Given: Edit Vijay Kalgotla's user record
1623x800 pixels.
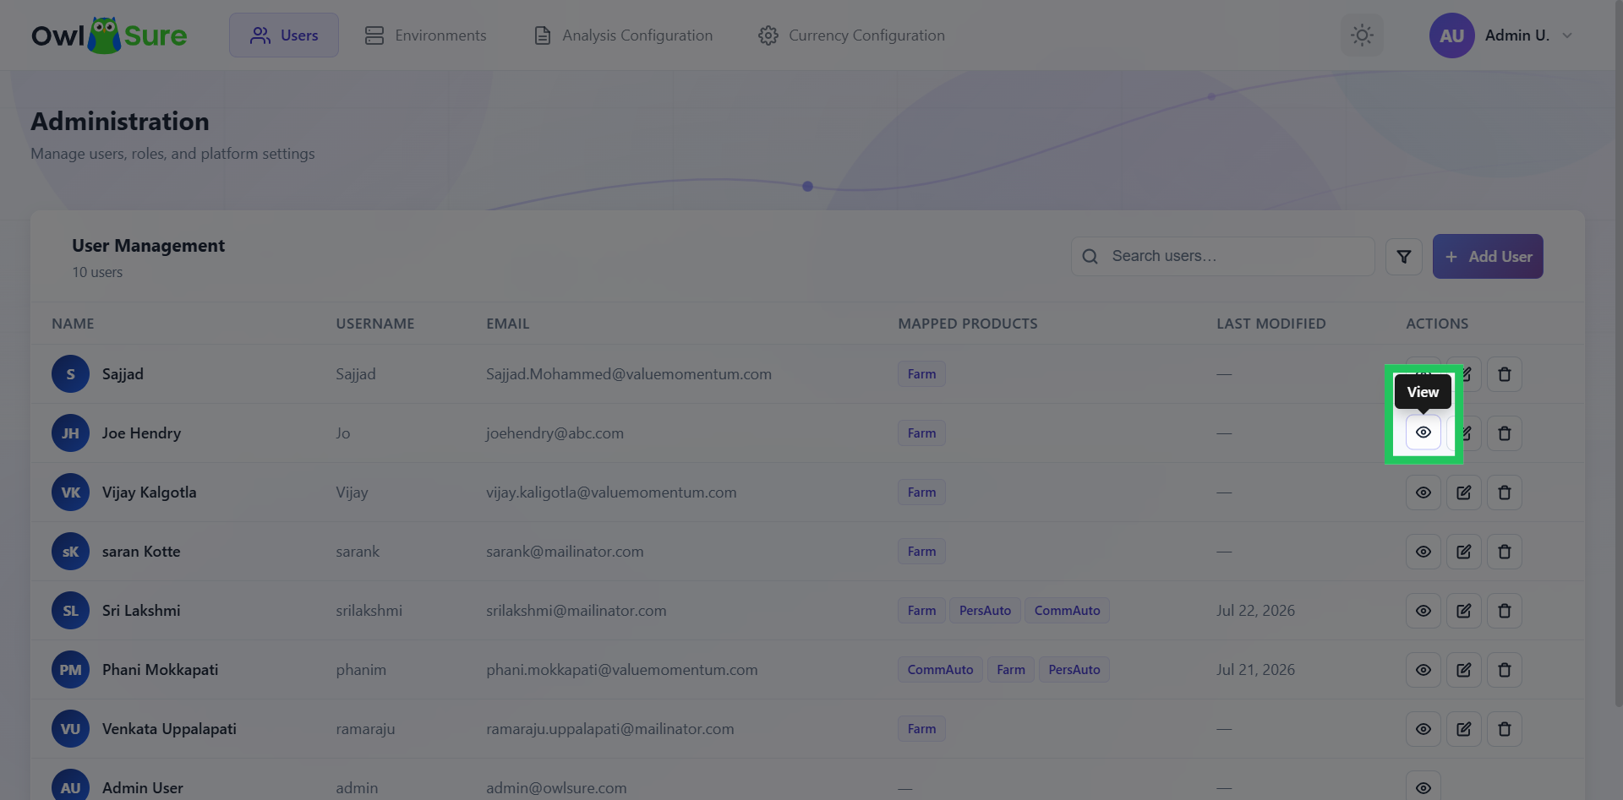Looking at the screenshot, I should click(1464, 493).
